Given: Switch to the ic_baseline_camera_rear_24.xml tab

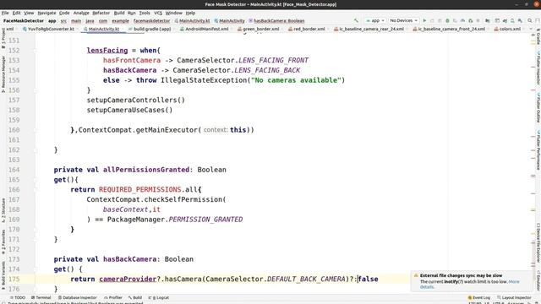Looking at the screenshot, I should (369, 29).
